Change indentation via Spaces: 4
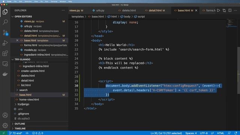 pyautogui.click(x=191, y=133)
